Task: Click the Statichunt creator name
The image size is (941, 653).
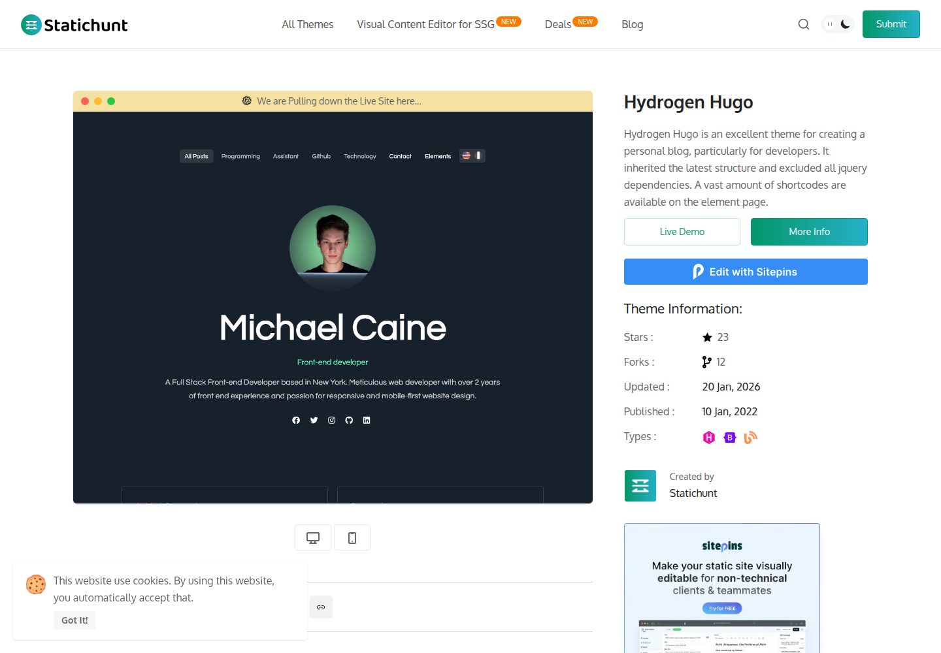Action: 693,493
